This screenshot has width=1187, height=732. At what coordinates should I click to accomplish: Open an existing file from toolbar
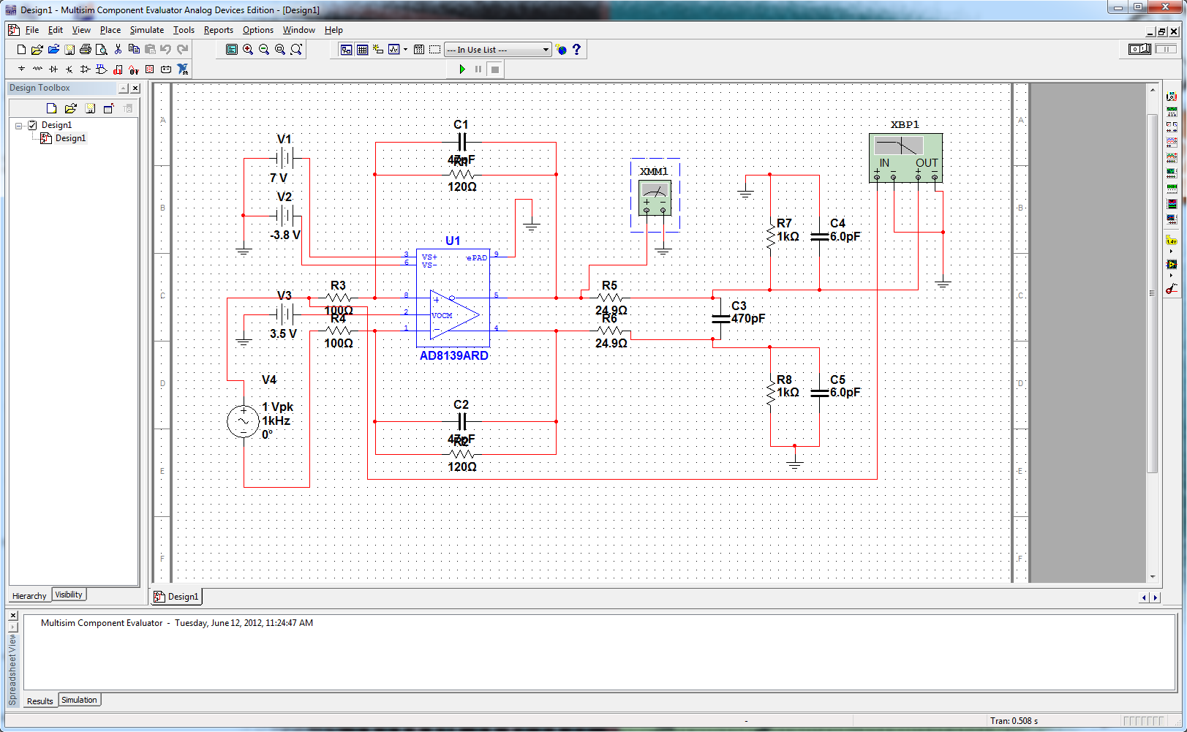point(37,50)
